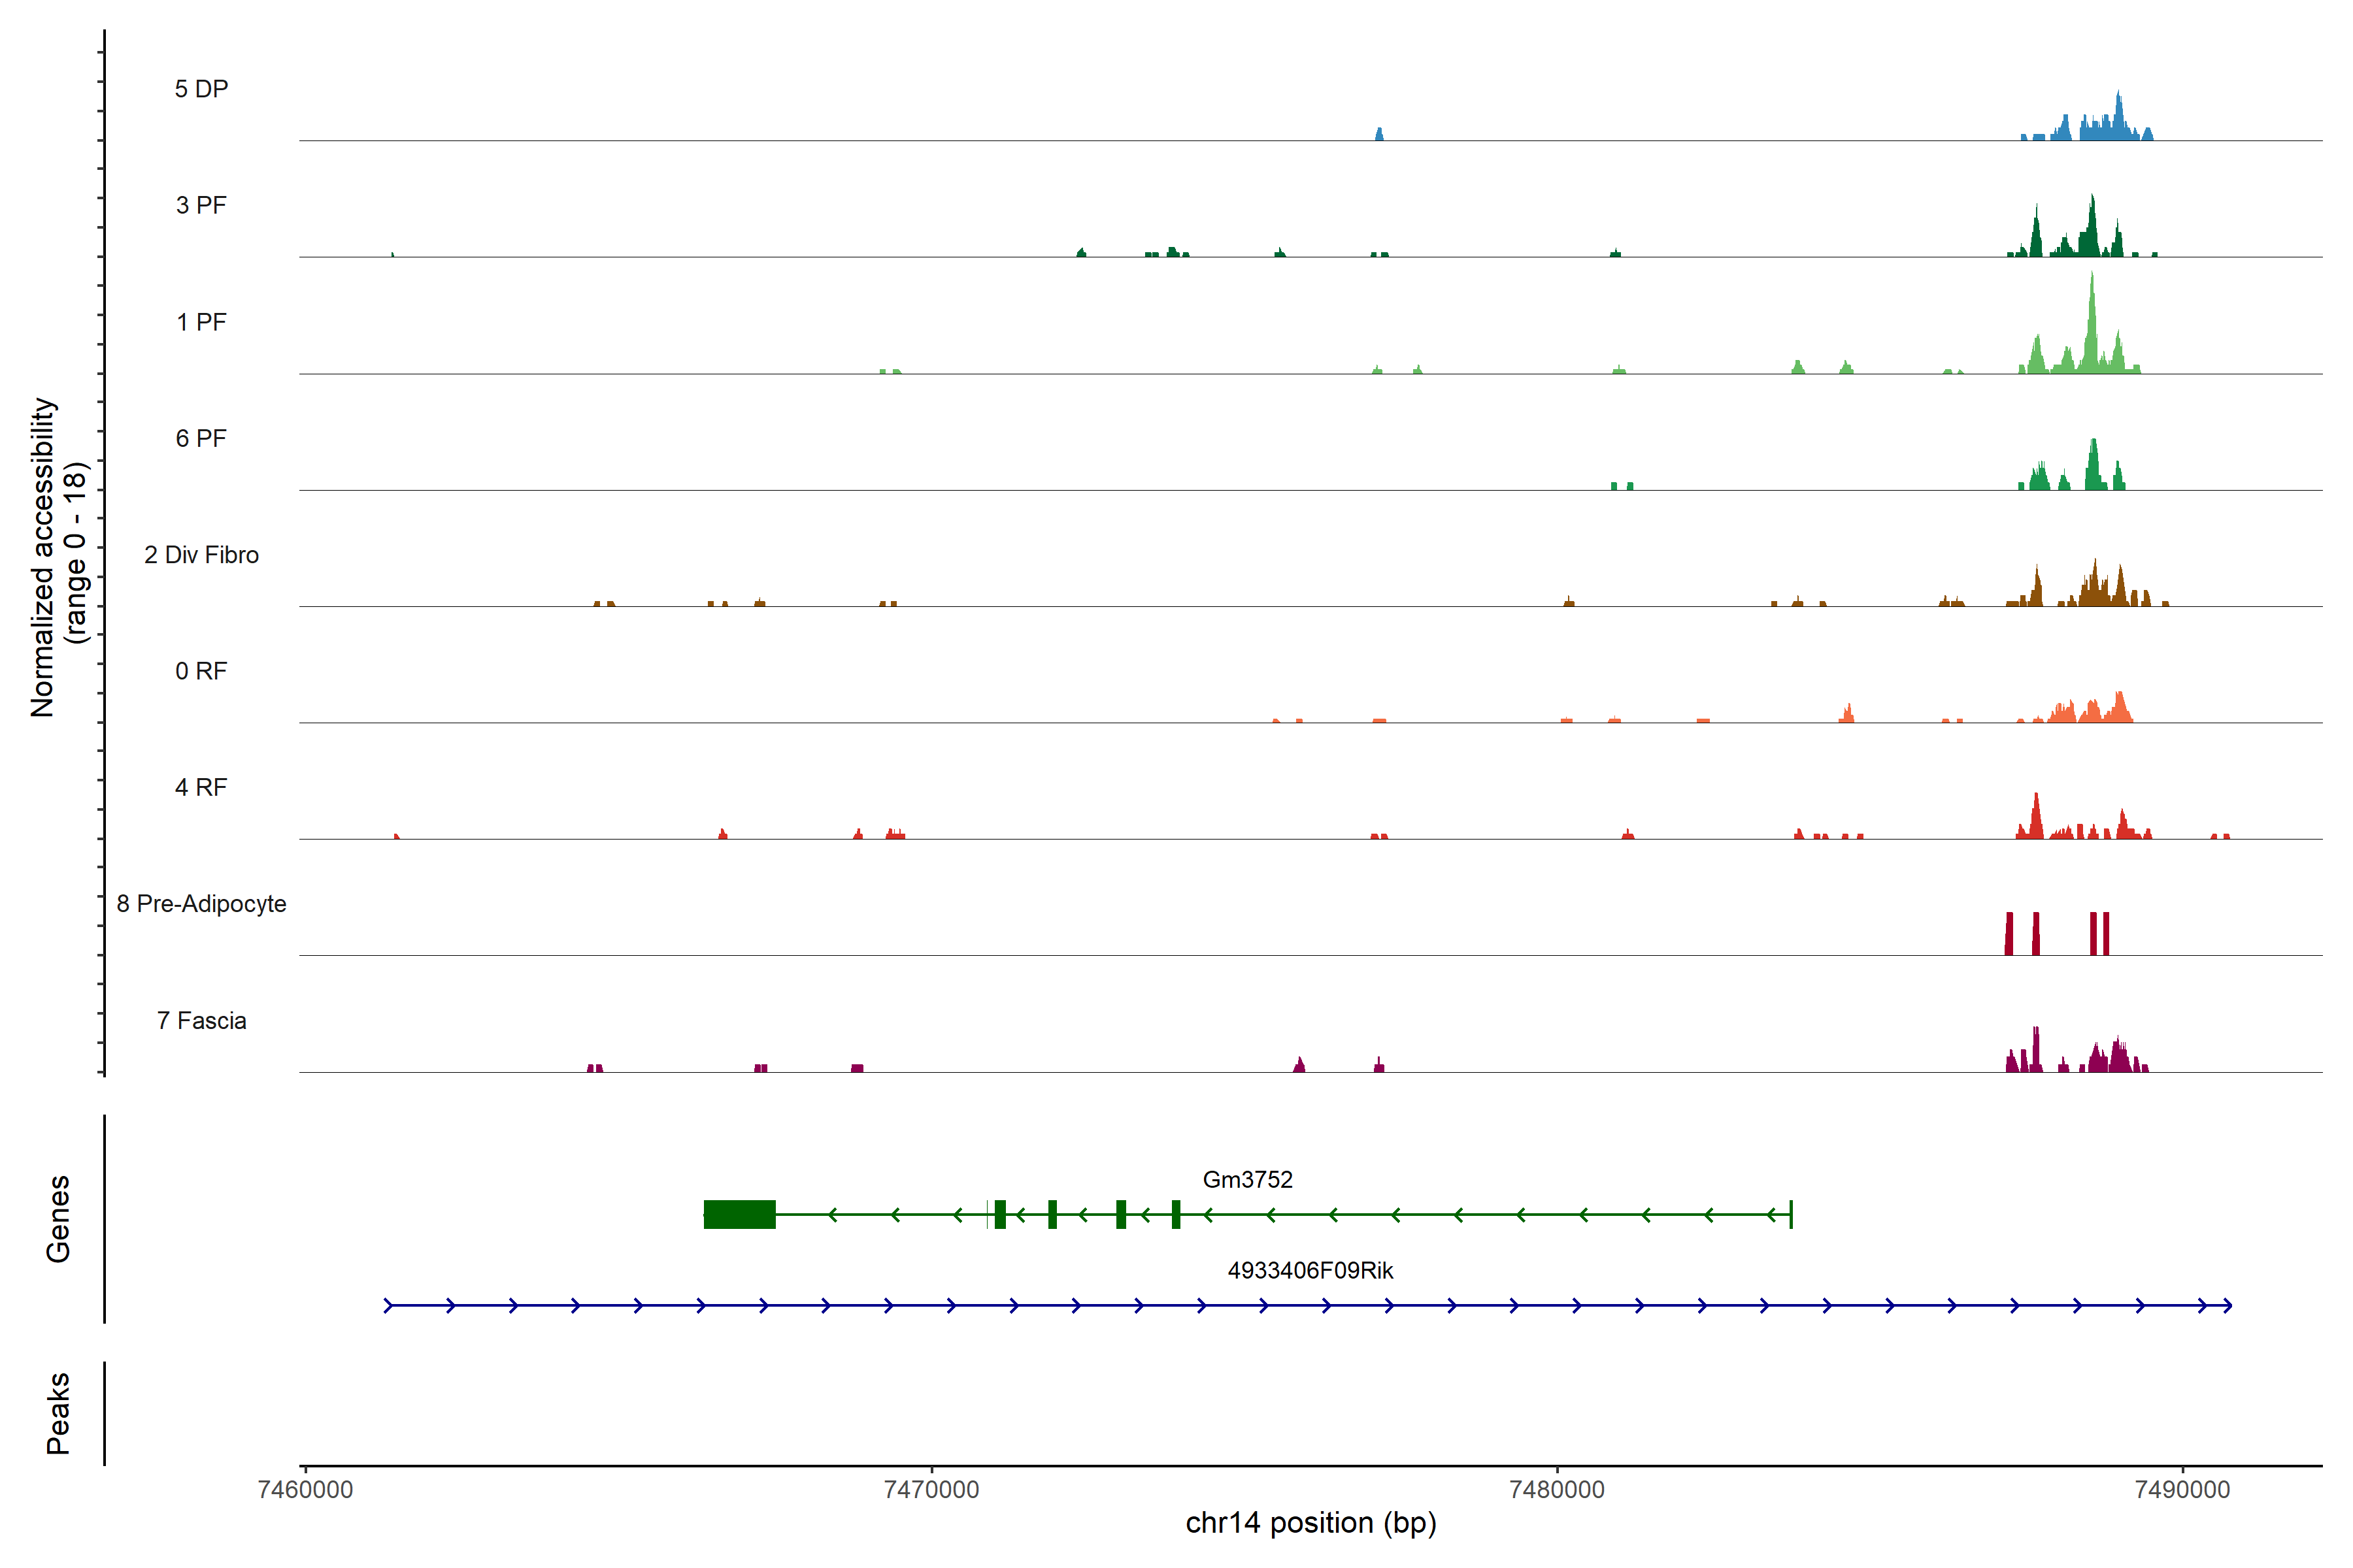Click the Peaks panel label

click(x=58, y=1413)
